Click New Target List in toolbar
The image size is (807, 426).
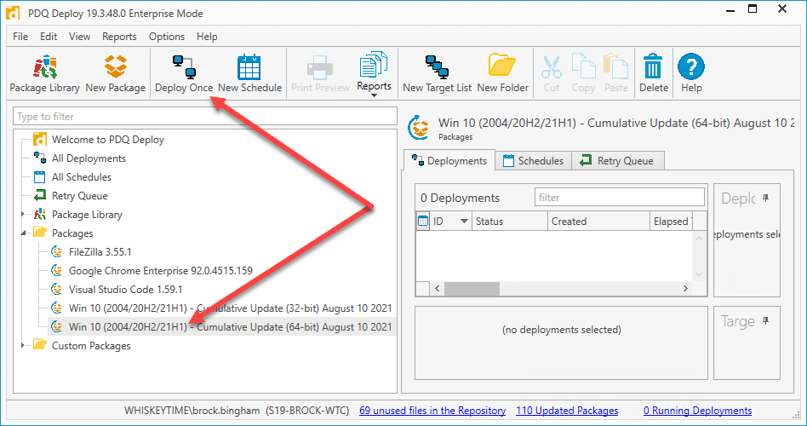point(437,73)
